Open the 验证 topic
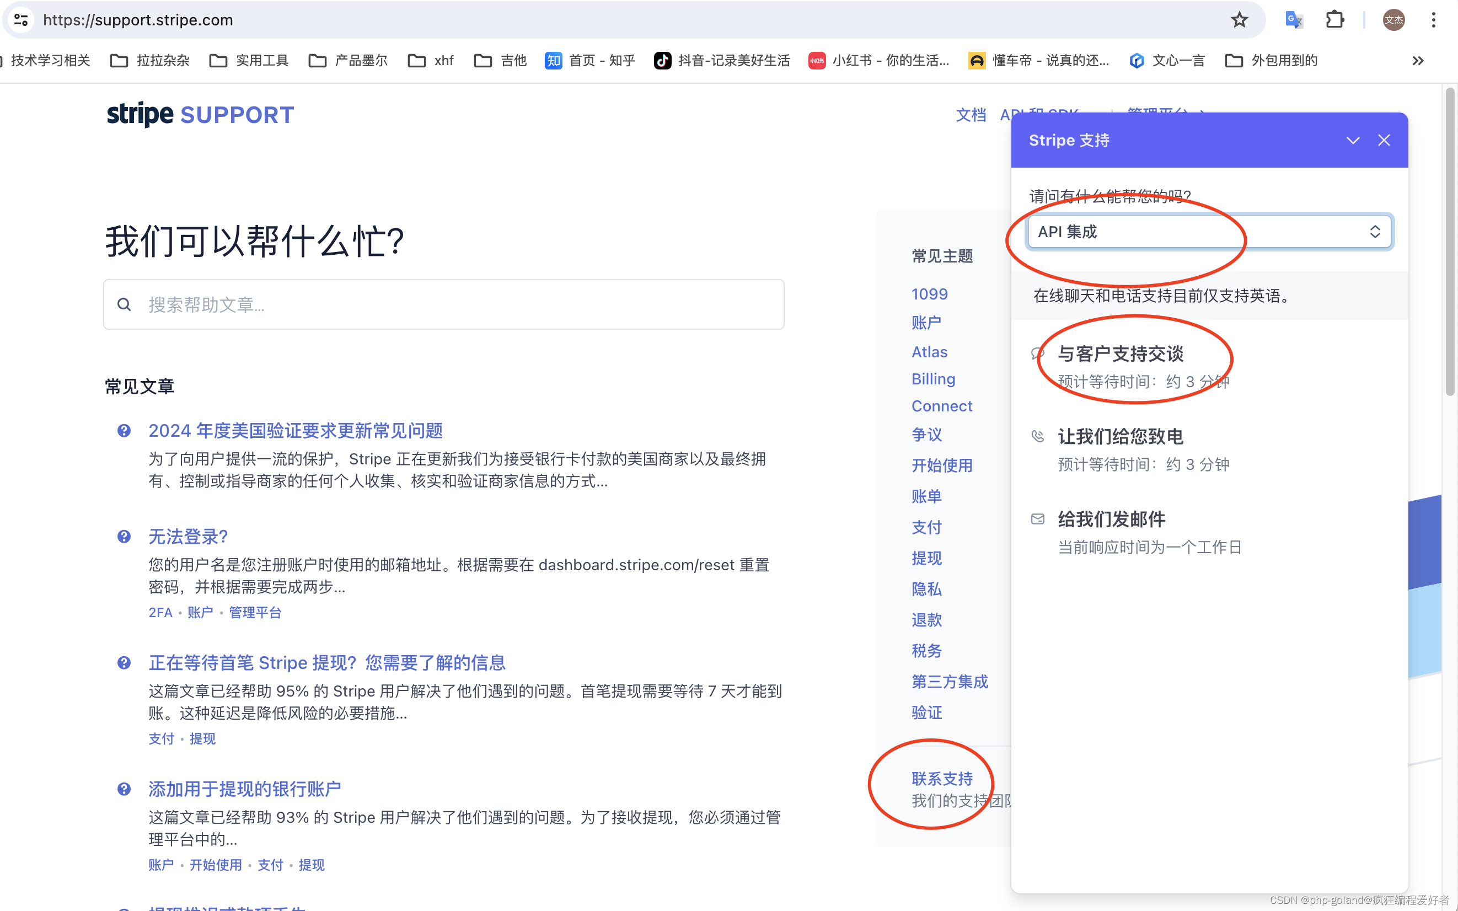Screen dimensions: 1458x911 coord(926,713)
